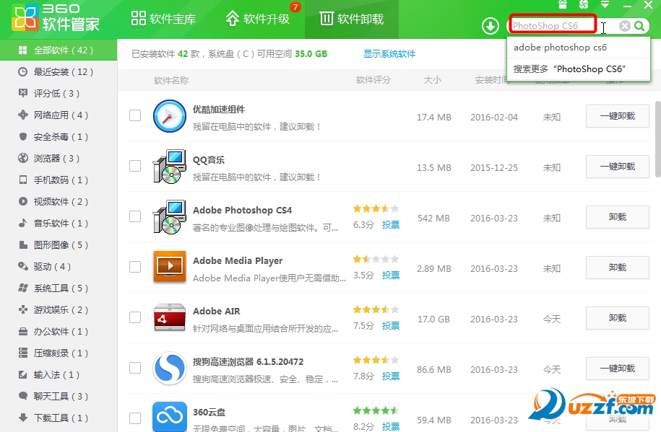Switch to the 软件升级 tab
The height and width of the screenshot is (432, 661).
click(x=258, y=19)
